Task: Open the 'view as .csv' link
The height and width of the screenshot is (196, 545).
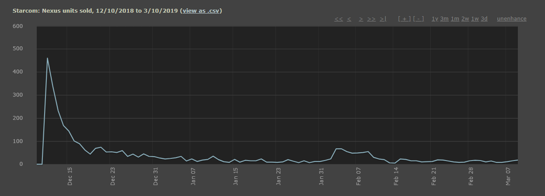Action: click(201, 10)
